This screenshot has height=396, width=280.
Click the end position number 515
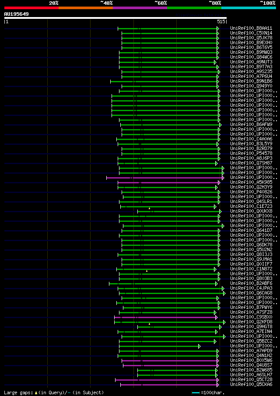(221, 22)
